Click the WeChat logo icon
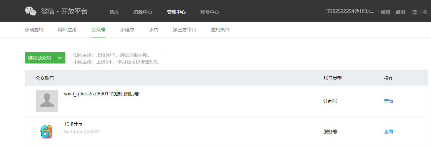The height and width of the screenshot is (148, 431). pyautogui.click(x=31, y=11)
